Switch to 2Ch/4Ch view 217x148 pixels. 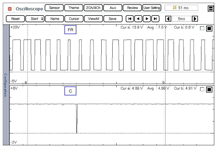pyautogui.click(x=93, y=8)
